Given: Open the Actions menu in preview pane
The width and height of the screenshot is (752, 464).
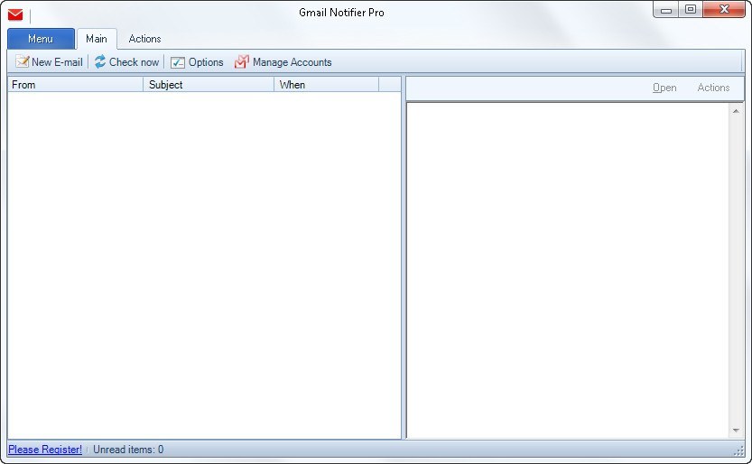Looking at the screenshot, I should [713, 88].
